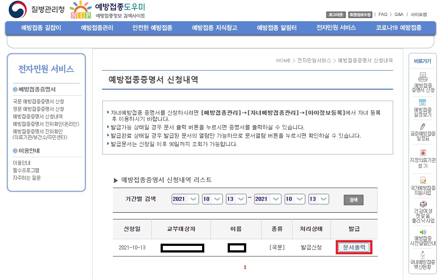The width and height of the screenshot is (443, 279).
Task: Click HOME in the breadcrumb
Action: click(x=283, y=60)
